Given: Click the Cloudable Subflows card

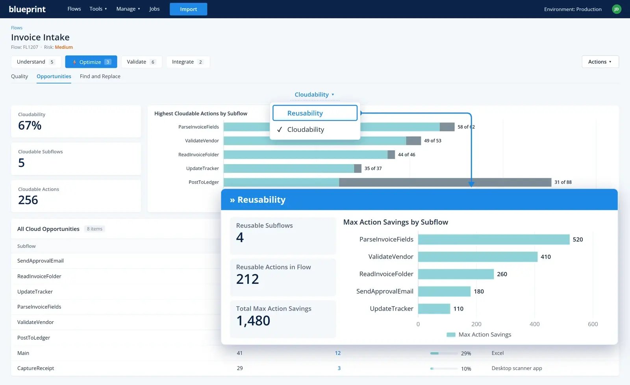Looking at the screenshot, I should [x=76, y=159].
